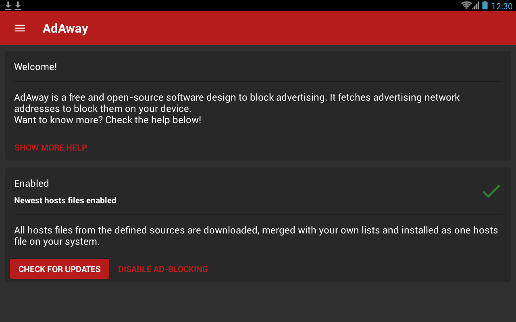Click the Welcome! card heading
Screen dimensions: 516x322
click(x=35, y=67)
